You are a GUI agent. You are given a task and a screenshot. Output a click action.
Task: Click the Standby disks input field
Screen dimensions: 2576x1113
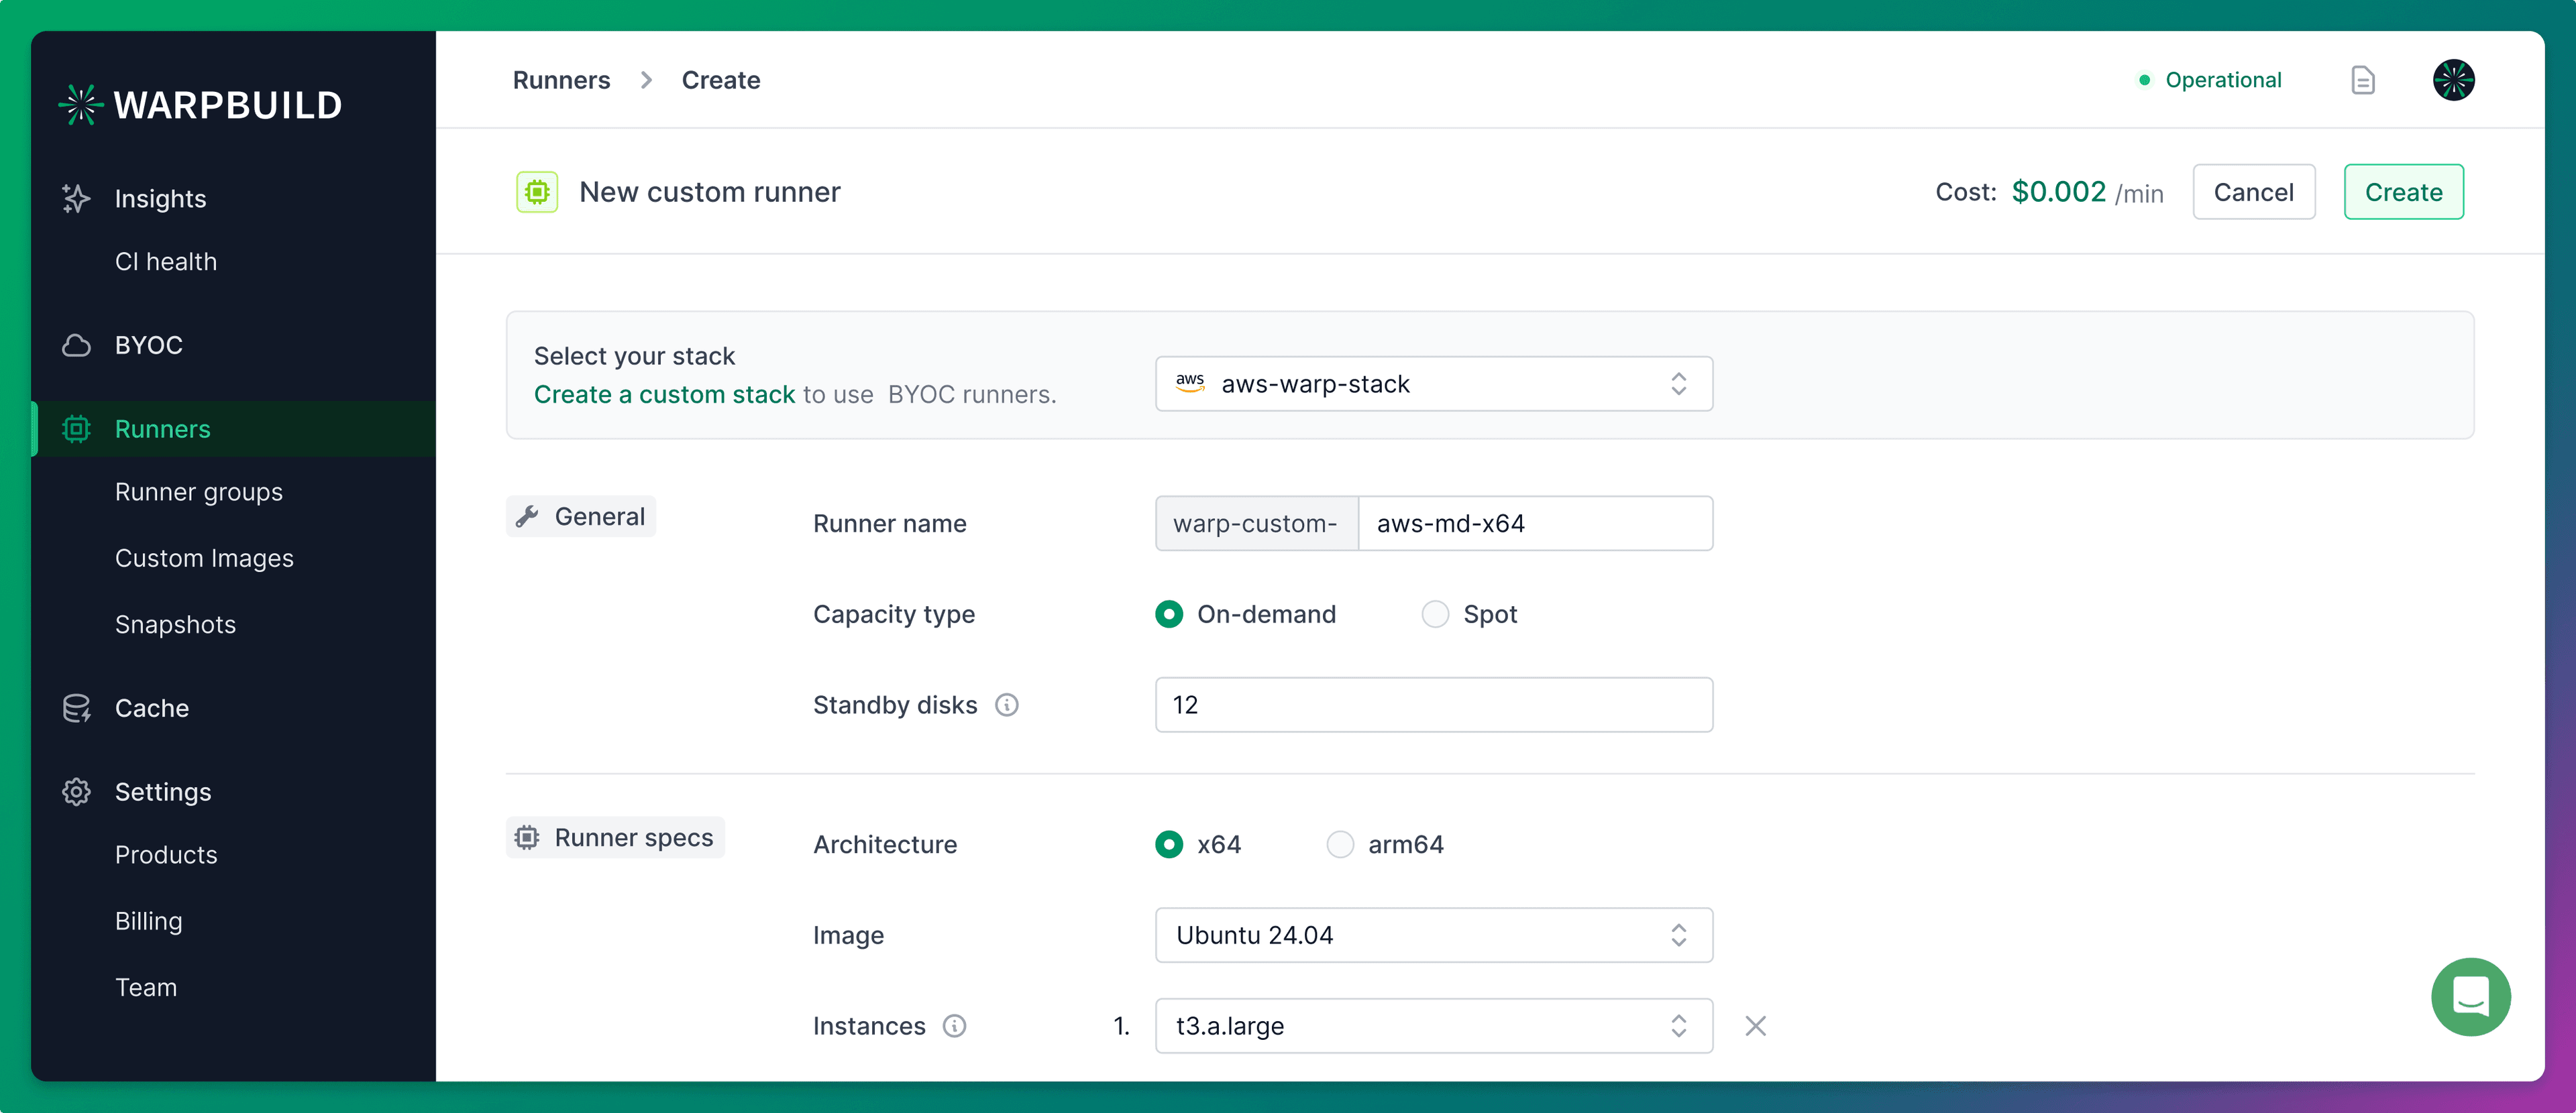(x=1432, y=705)
